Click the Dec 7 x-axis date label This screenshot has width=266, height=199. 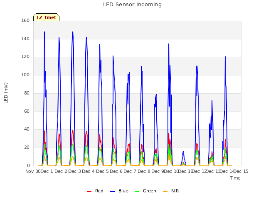130,171
